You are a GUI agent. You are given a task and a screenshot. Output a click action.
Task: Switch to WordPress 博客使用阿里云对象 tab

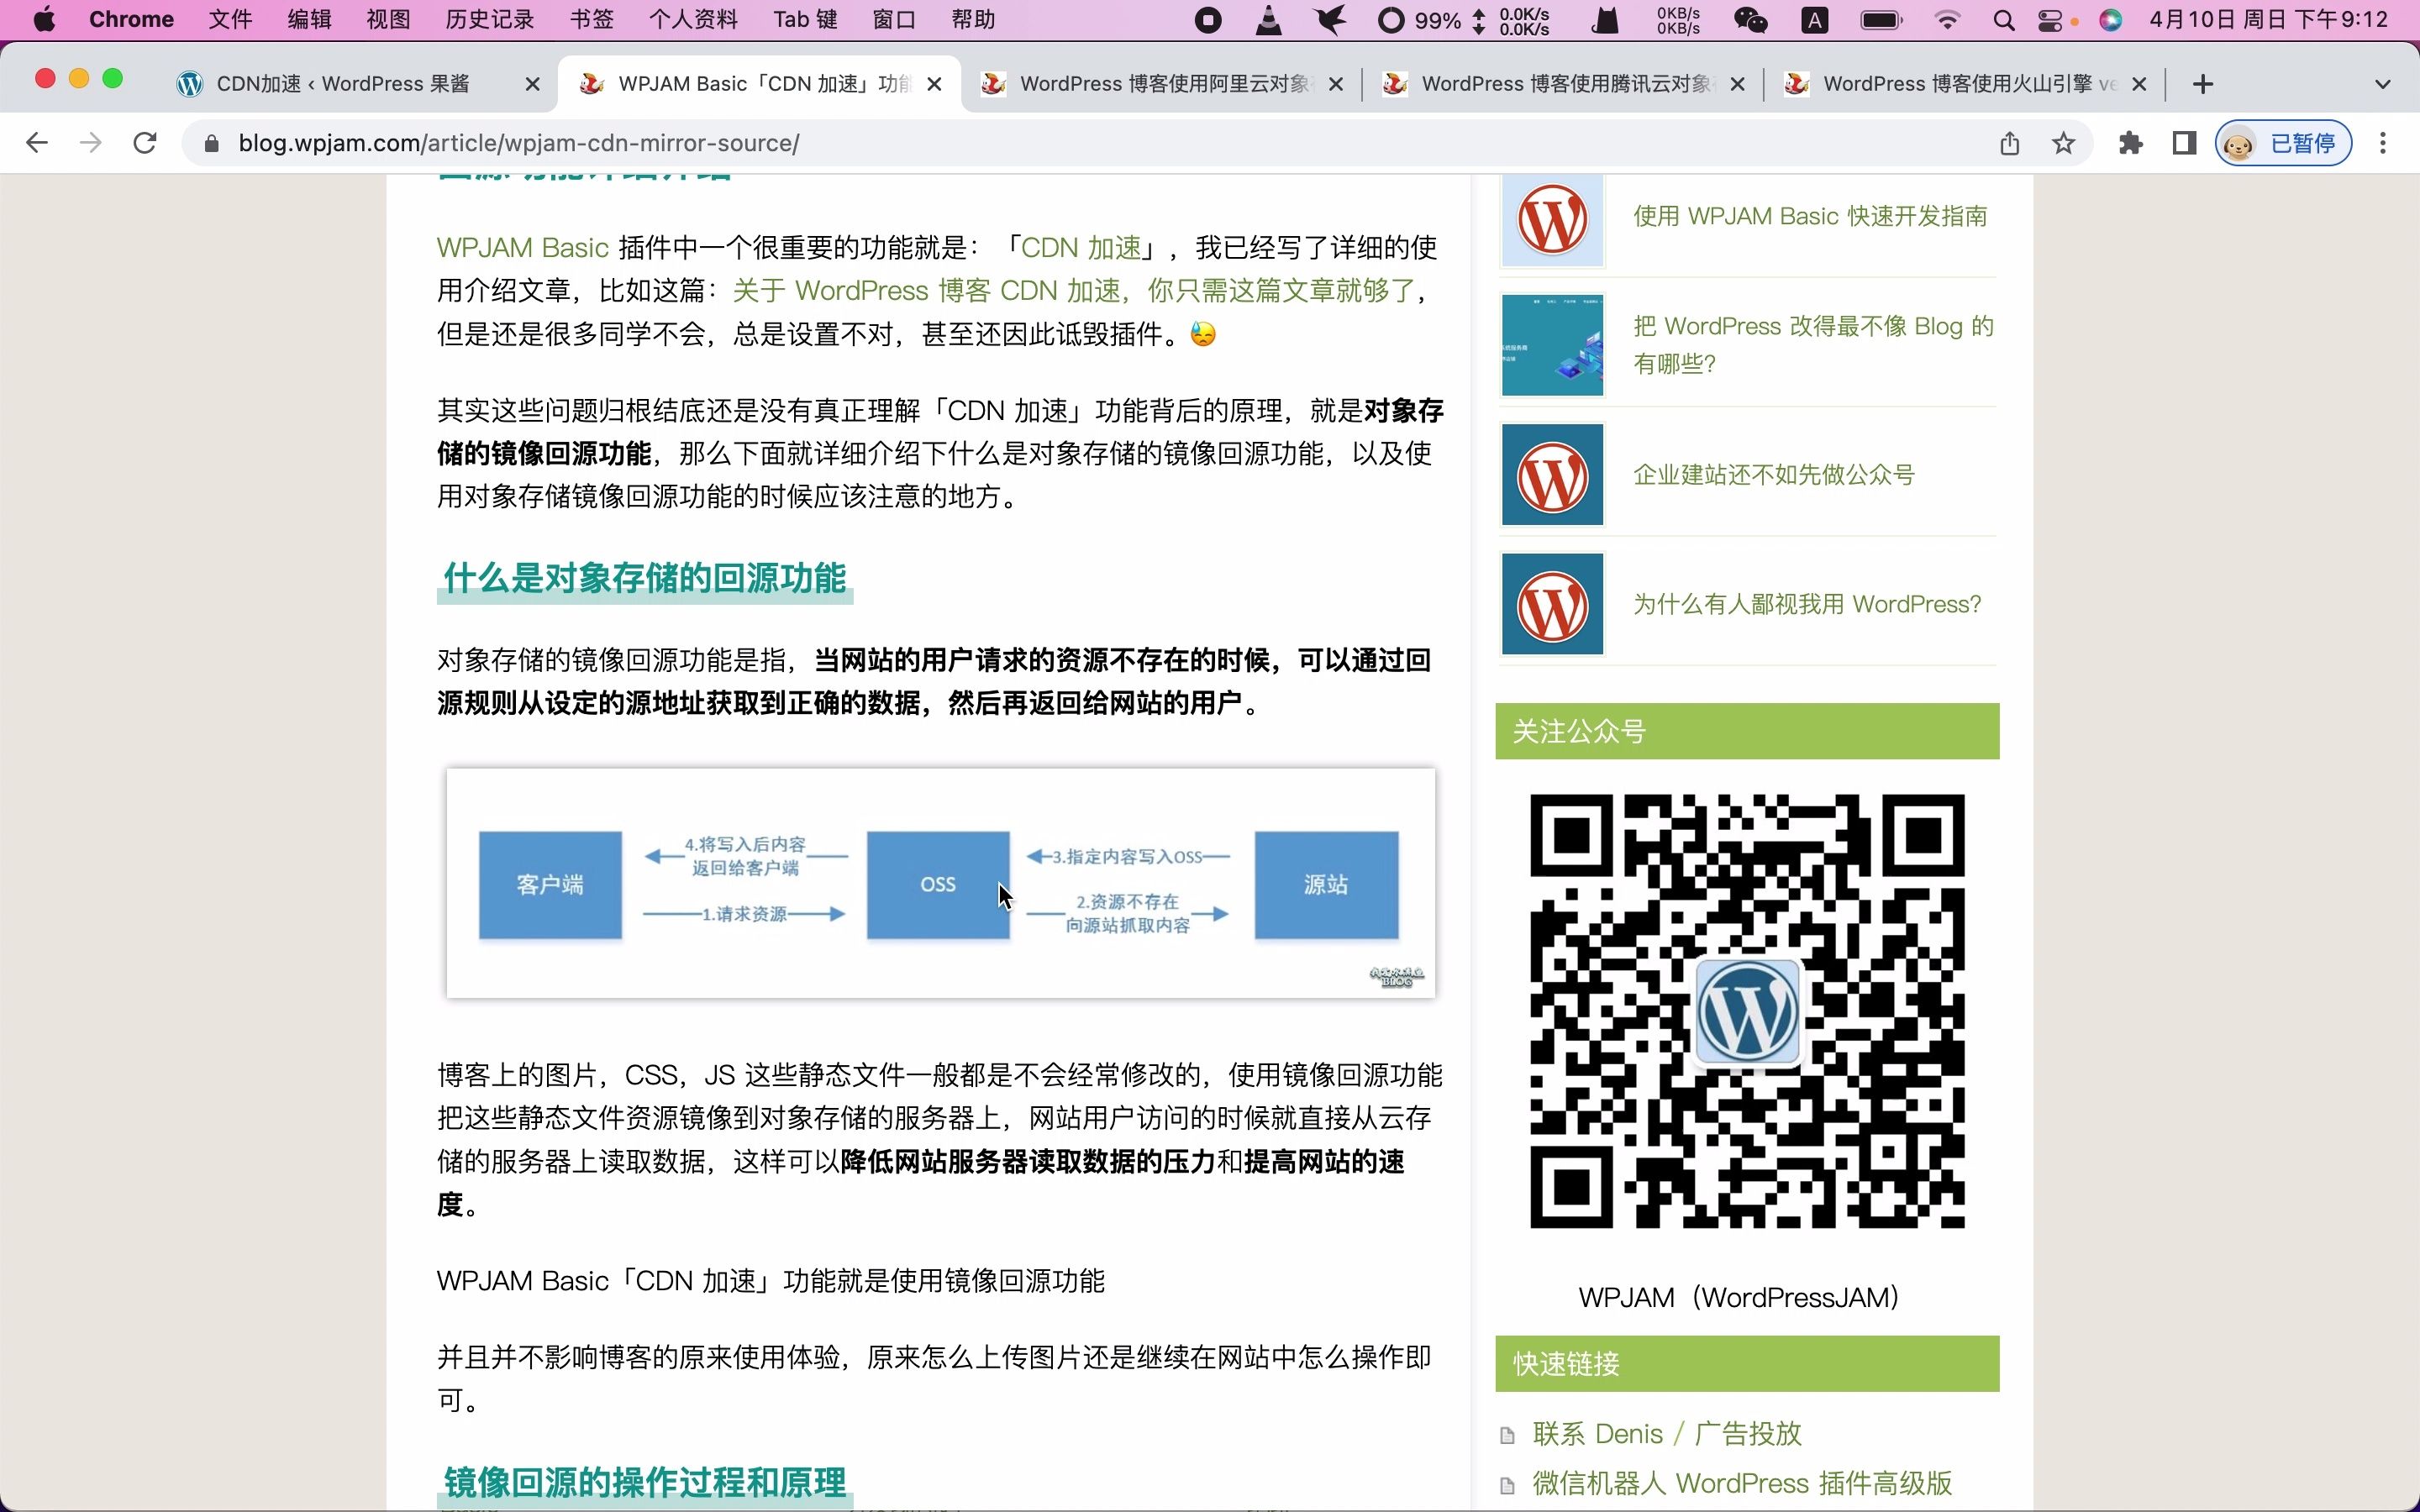pos(1163,84)
